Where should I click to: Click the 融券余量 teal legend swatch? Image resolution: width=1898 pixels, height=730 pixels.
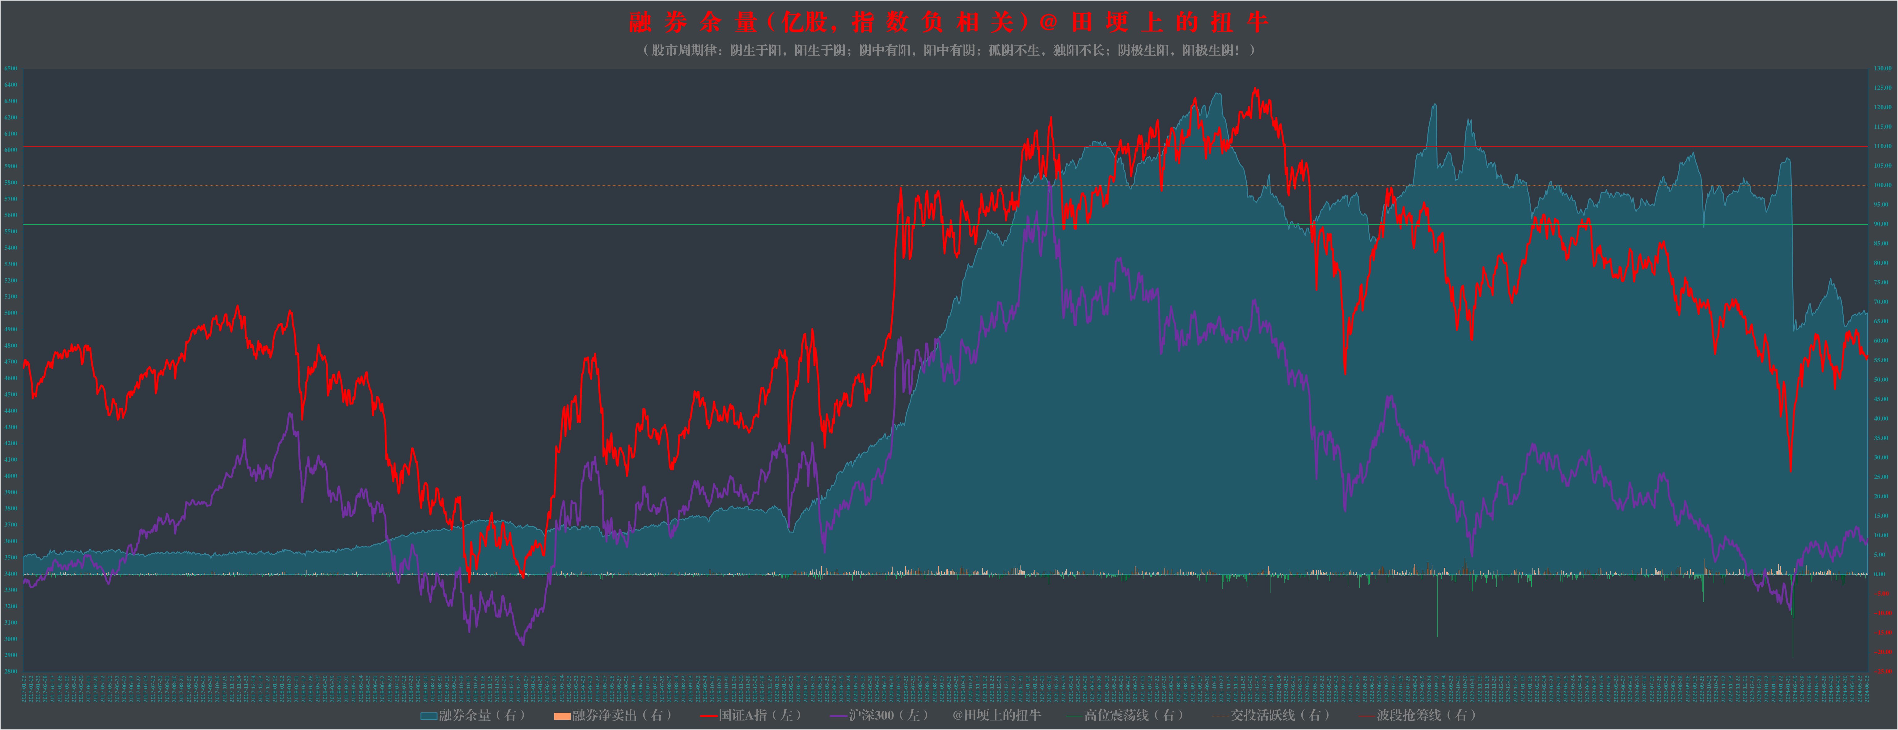click(x=429, y=716)
